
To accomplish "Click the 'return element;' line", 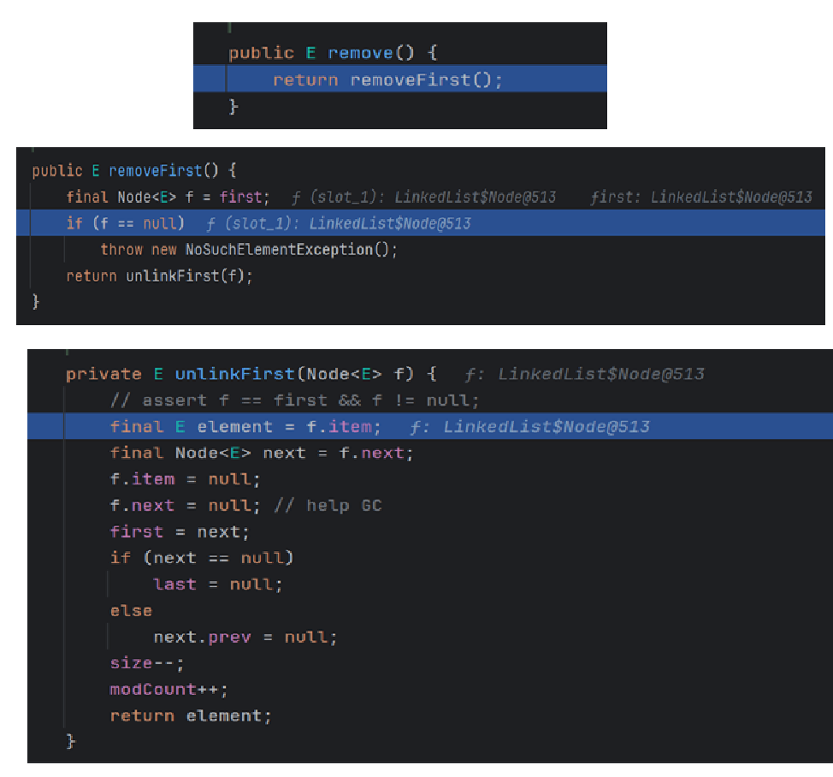I will [191, 715].
